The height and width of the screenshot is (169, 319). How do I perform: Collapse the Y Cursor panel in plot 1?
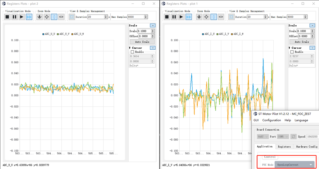(x=312, y=48)
